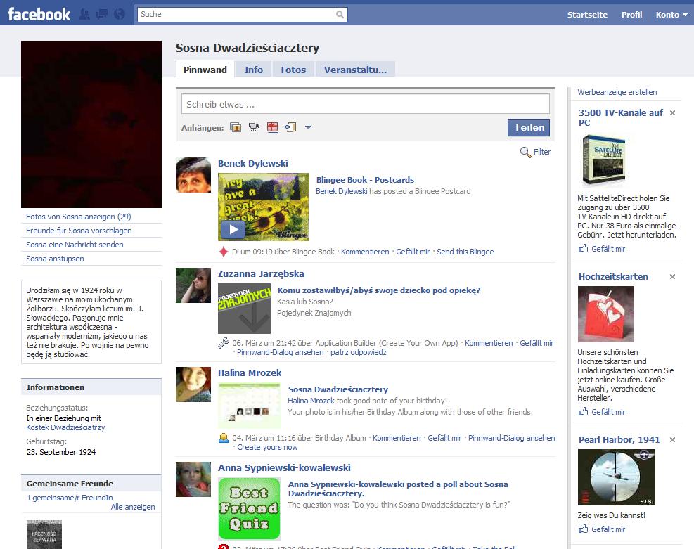The width and height of the screenshot is (694, 549).
Task: Dismiss the Hochzeitskarten ad
Action: [x=672, y=277]
